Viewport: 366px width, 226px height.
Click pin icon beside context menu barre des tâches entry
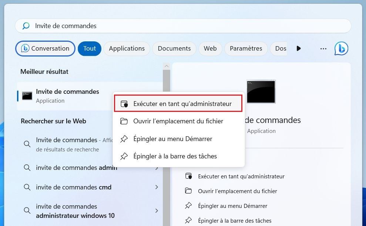click(124, 156)
